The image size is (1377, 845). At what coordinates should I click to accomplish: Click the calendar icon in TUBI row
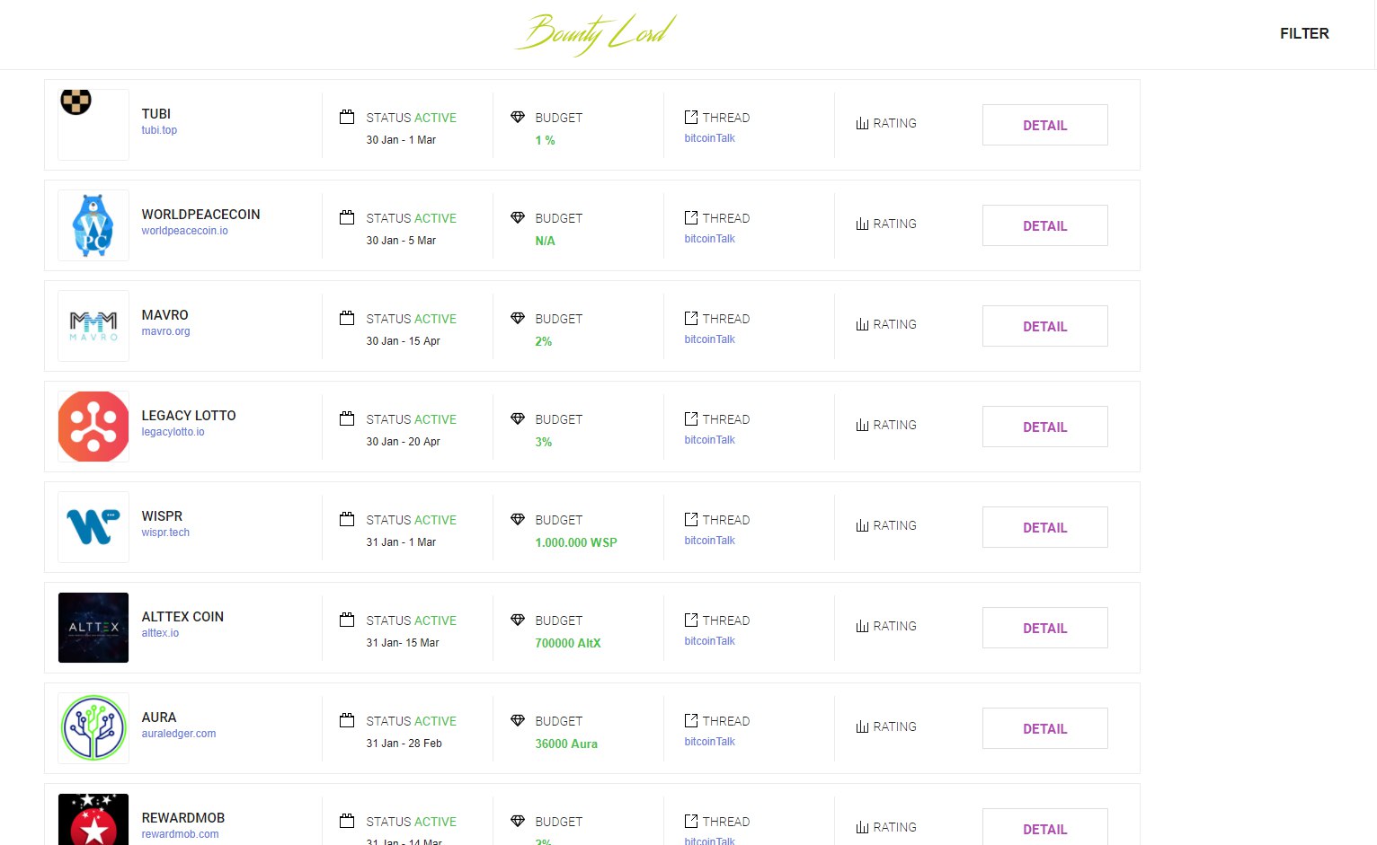[x=347, y=117]
